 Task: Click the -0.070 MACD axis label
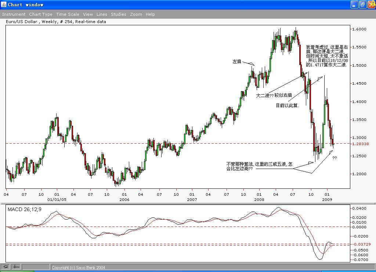click(x=360, y=260)
